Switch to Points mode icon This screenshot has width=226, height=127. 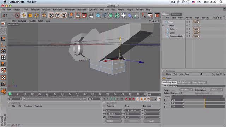click(x=3, y=51)
